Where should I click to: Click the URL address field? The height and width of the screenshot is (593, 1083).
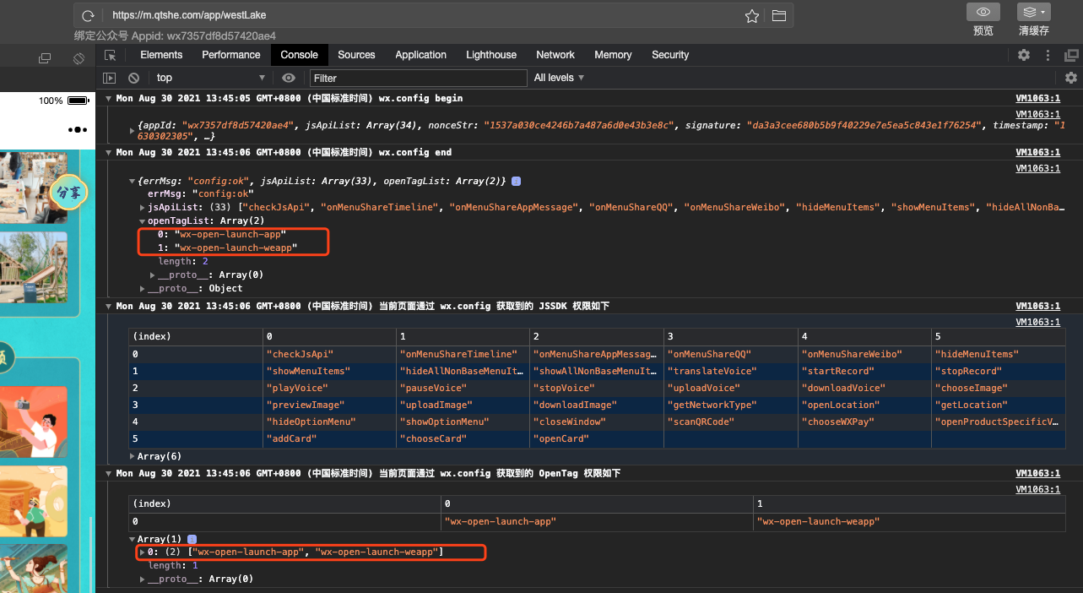coord(422,15)
